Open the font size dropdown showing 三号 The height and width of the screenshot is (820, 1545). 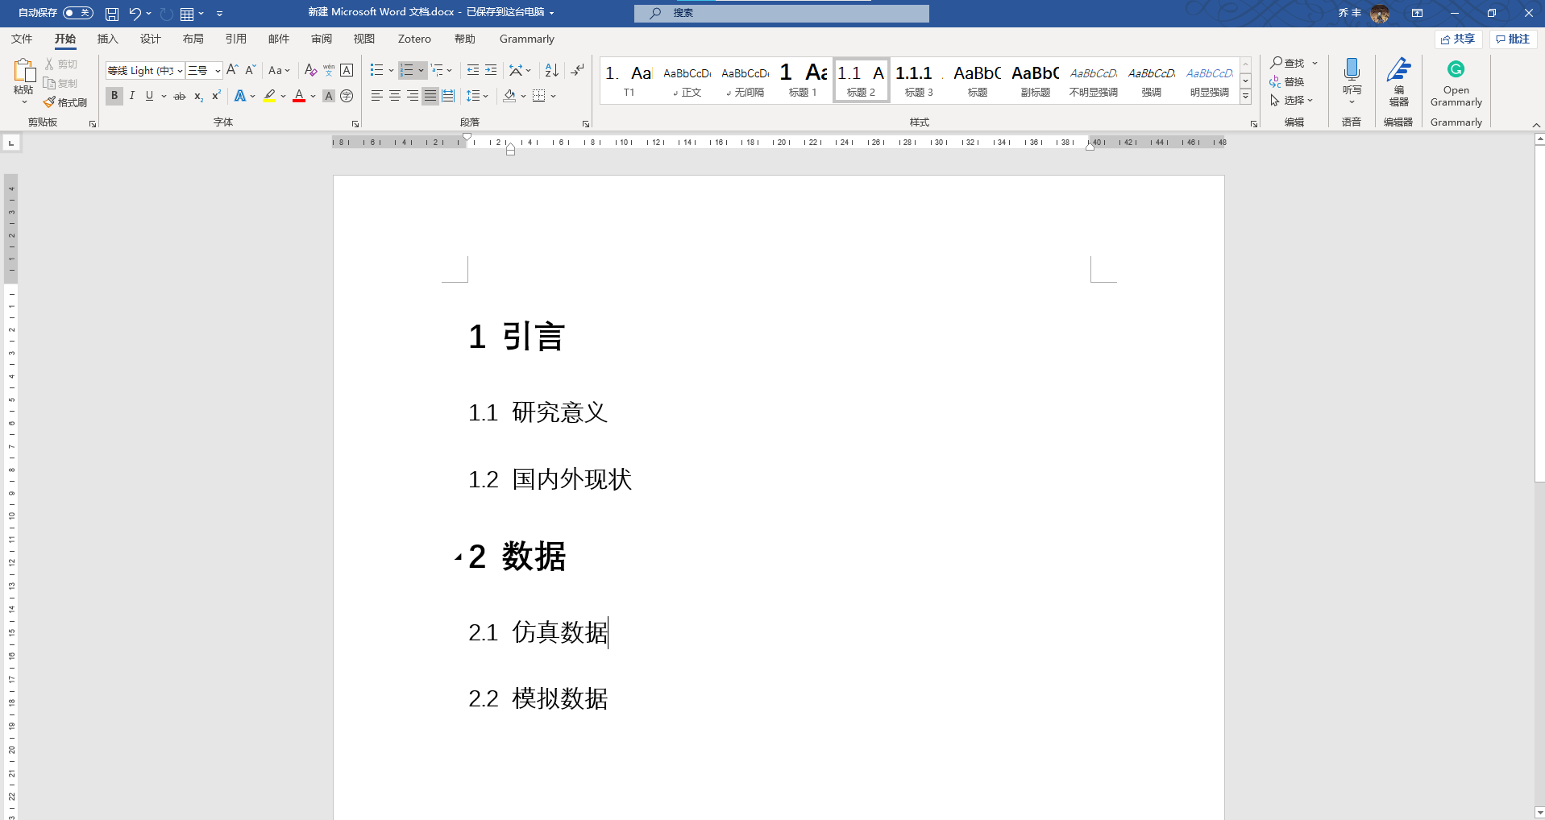[217, 71]
